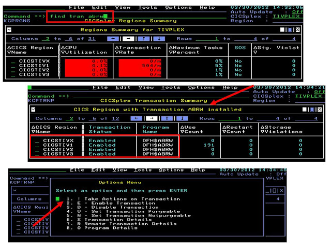Click Use Count value 191 for CICSTIV1
Image resolution: width=331 pixels, height=248 pixels.
209,145
